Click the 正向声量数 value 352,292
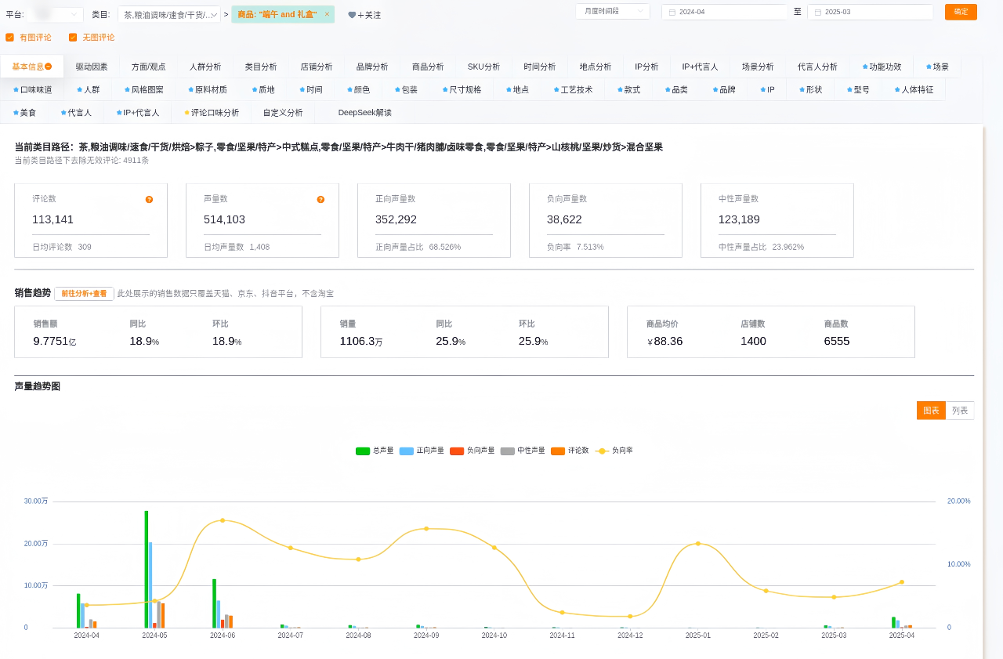1003x659 pixels. pos(396,219)
